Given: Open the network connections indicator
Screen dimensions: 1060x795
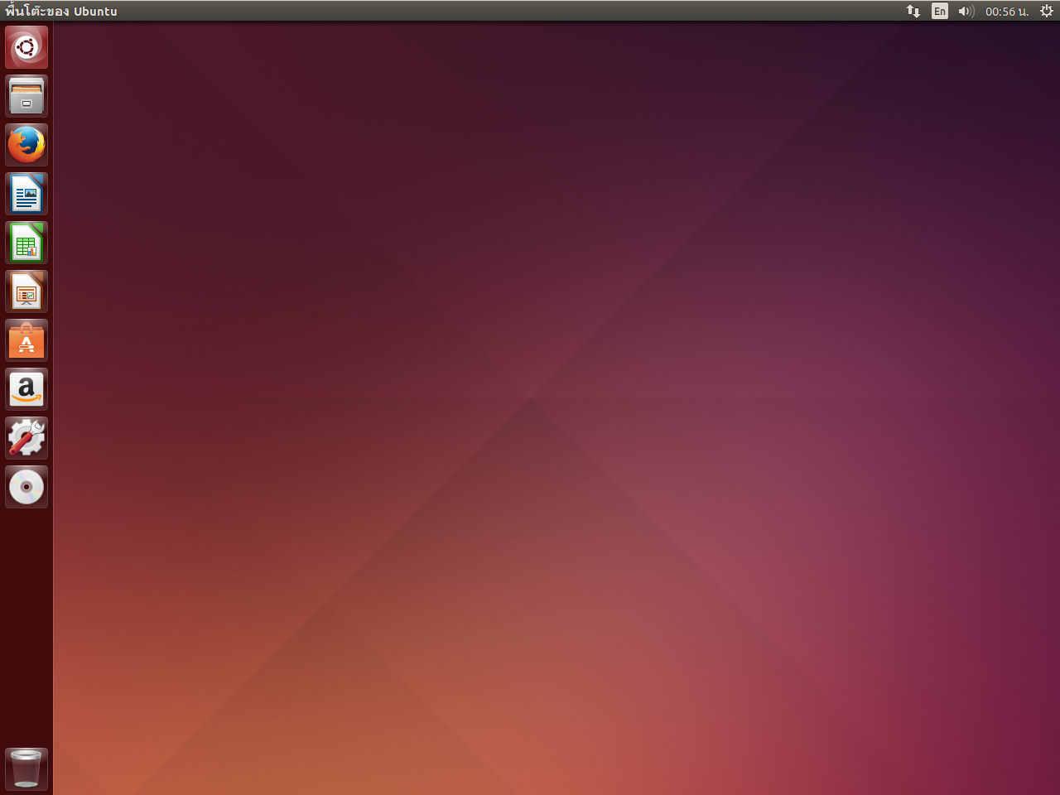Looking at the screenshot, I should (x=913, y=11).
